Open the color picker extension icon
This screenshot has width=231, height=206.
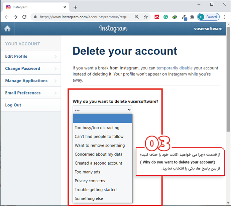pos(184,17)
